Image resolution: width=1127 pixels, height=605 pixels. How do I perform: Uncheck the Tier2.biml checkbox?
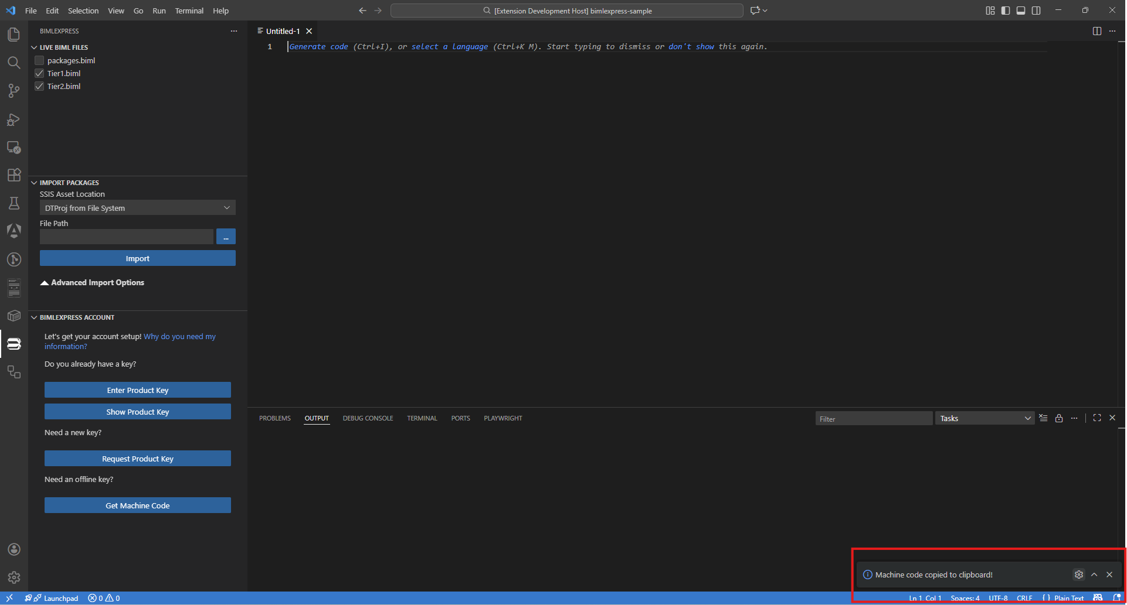tap(39, 86)
